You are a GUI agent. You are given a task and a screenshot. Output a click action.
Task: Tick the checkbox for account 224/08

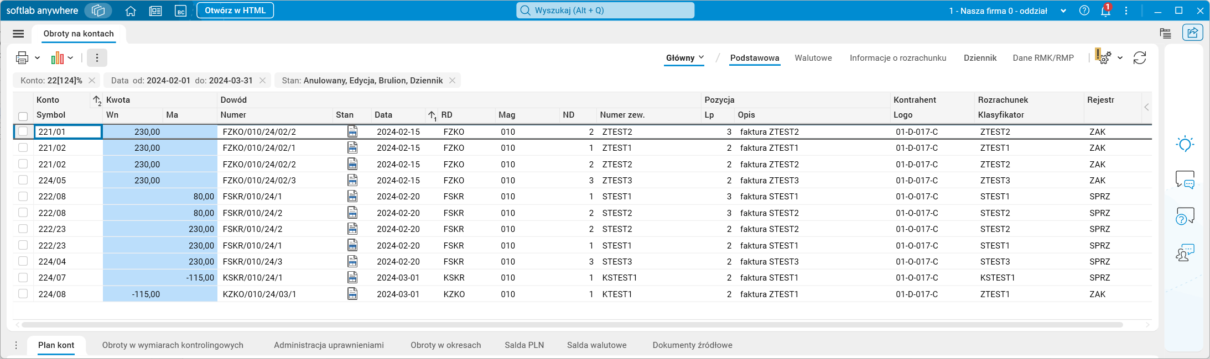tap(23, 294)
